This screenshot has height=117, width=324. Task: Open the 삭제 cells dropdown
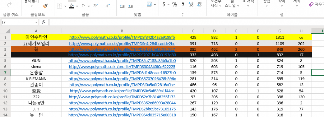pos(282,4)
